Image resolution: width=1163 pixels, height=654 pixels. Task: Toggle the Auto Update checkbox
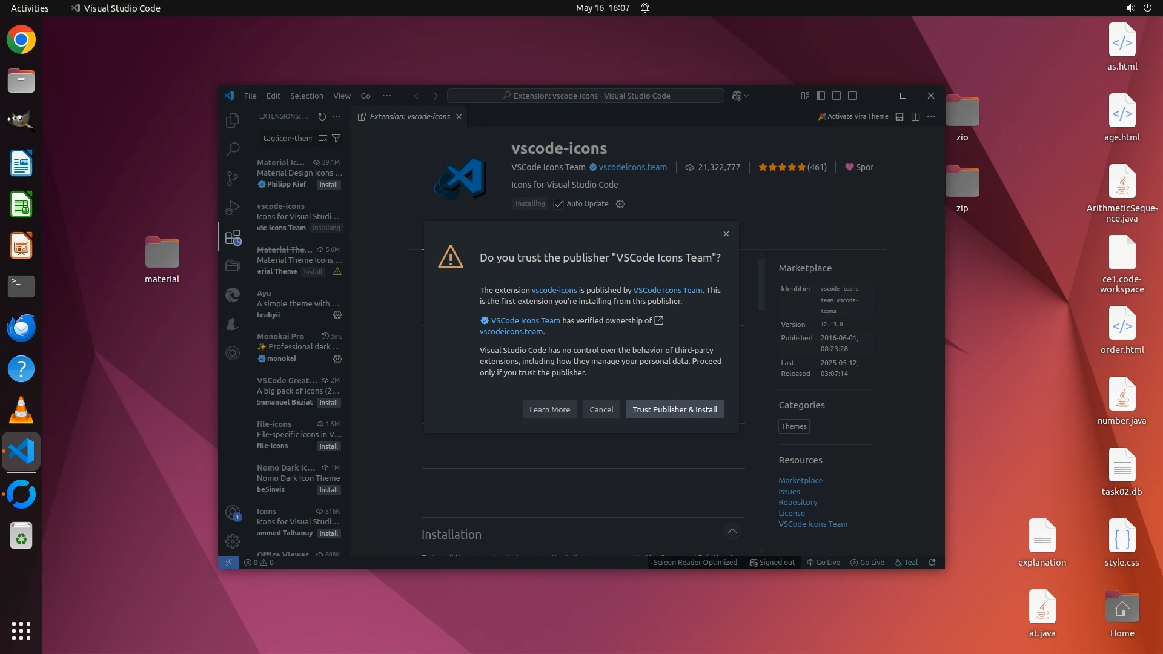tap(558, 204)
